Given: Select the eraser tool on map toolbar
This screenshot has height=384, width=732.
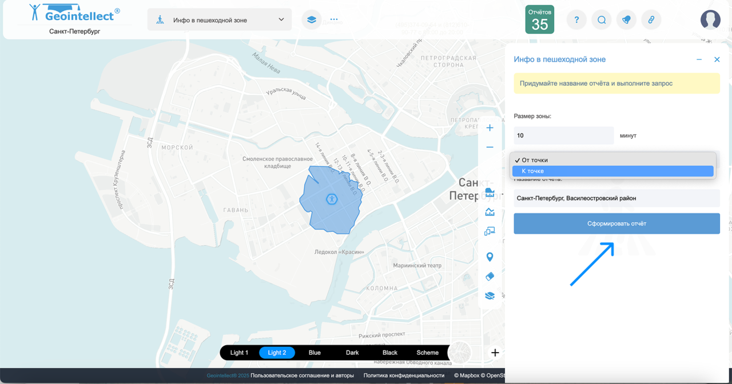Looking at the screenshot, I should 490,277.
